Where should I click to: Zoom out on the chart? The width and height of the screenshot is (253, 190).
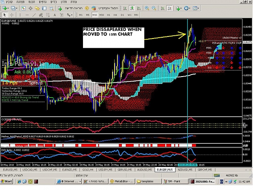(154, 8)
